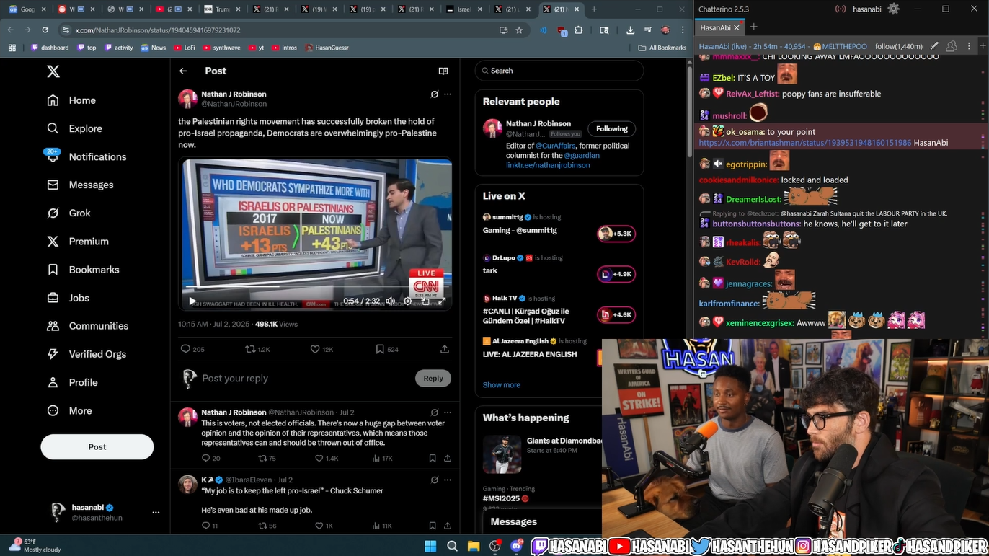Add a new Chatterino tab
This screenshot has width=989, height=556.
click(753, 27)
